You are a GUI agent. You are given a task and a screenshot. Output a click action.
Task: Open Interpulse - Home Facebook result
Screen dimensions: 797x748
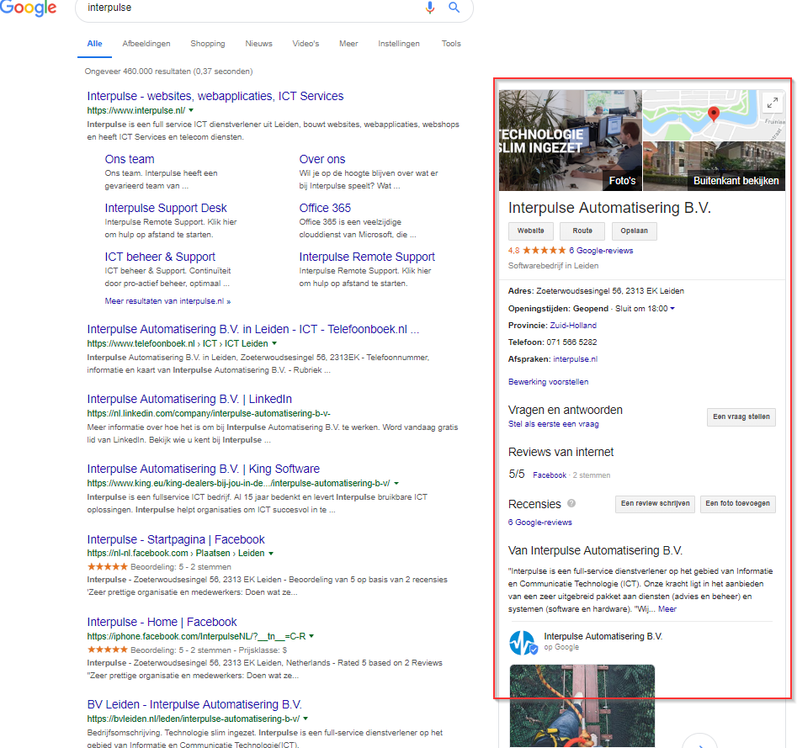coord(162,622)
